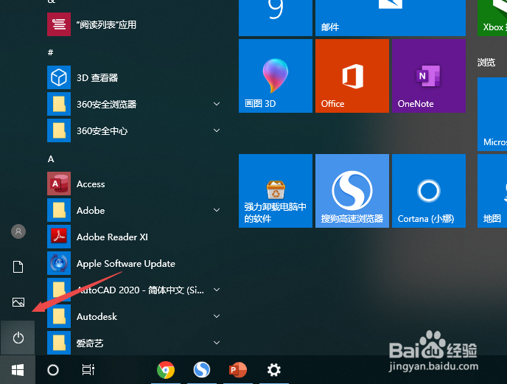507x384 pixels.
Task: Launch Access from the app list
Action: pos(134,184)
